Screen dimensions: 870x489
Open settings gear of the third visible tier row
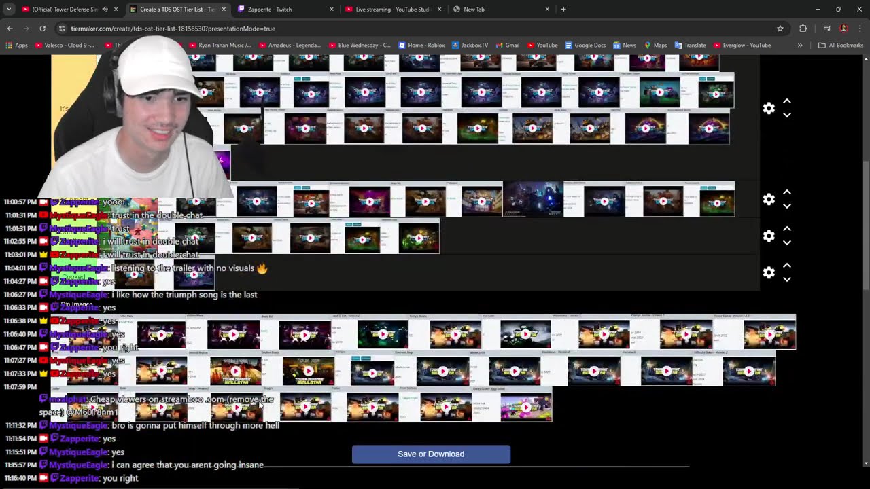click(x=769, y=236)
